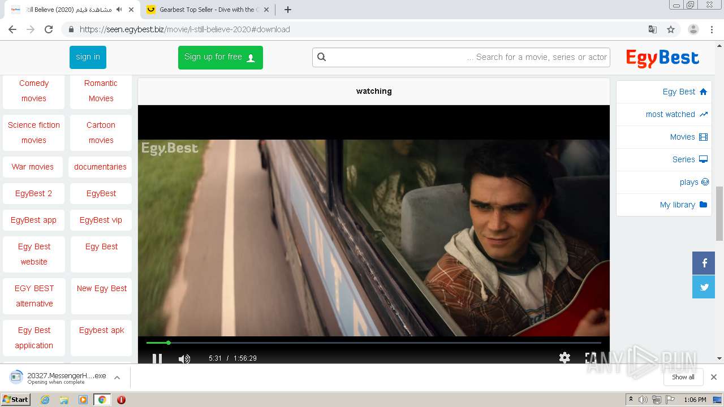Viewport: 724px width, 407px height.
Task: Open video player settings gear
Action: coord(564,358)
